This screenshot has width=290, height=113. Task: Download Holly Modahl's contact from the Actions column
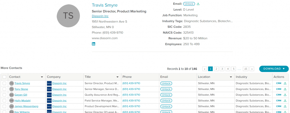click(x=285, y=101)
